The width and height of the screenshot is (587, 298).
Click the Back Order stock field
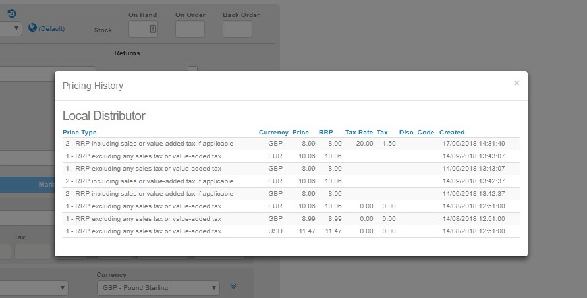(237, 29)
